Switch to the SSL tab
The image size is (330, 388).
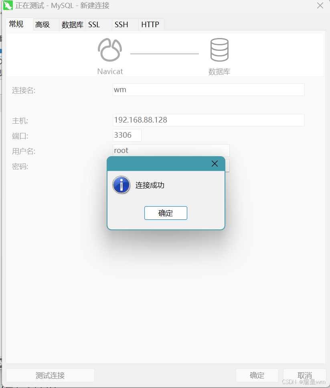point(99,24)
